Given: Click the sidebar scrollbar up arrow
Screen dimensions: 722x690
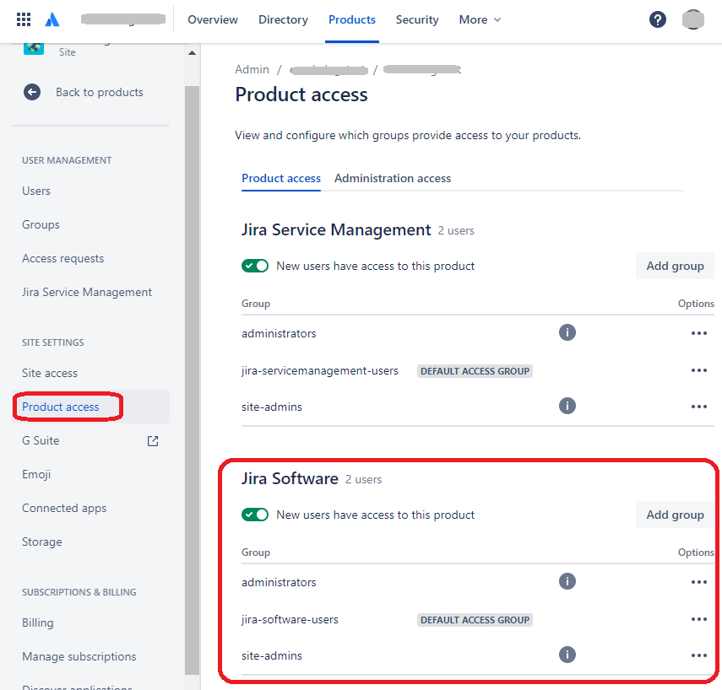Looking at the screenshot, I should tap(192, 53).
